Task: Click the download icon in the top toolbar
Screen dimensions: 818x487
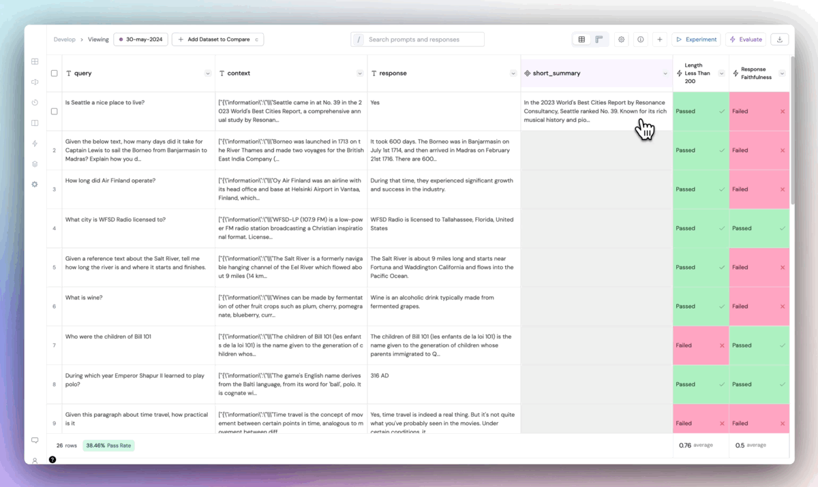Action: [779, 40]
